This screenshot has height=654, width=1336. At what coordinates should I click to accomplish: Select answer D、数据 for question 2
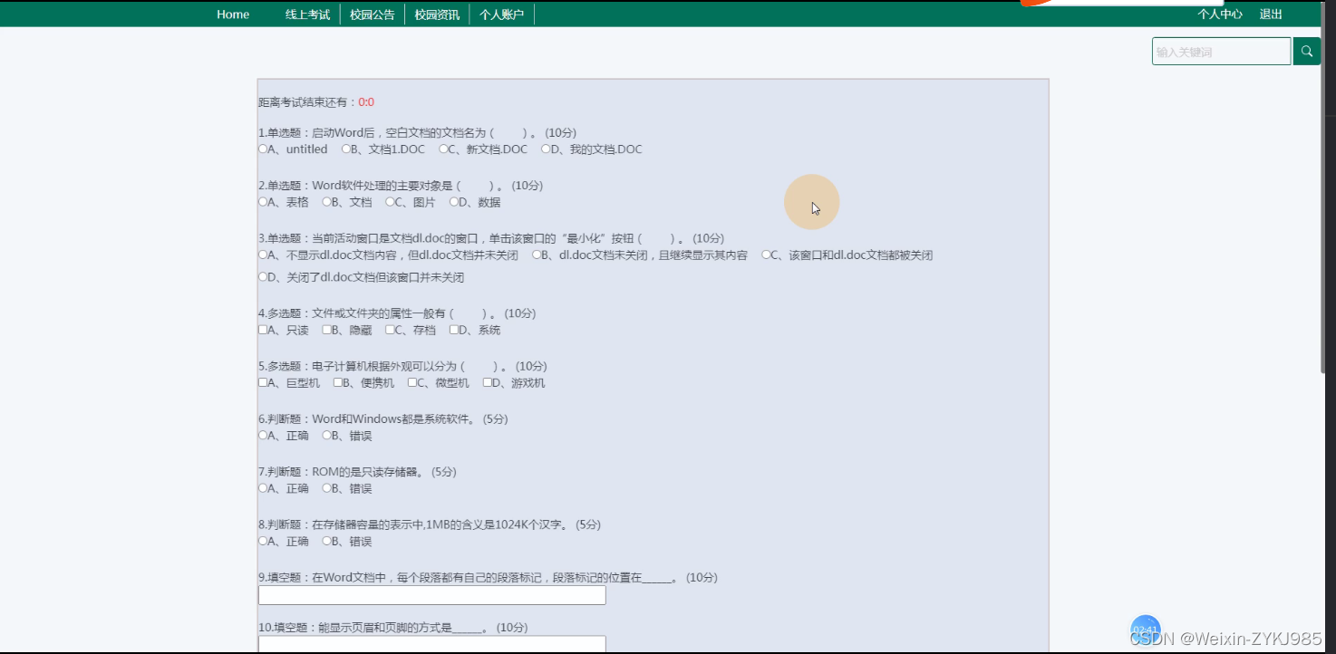[454, 202]
